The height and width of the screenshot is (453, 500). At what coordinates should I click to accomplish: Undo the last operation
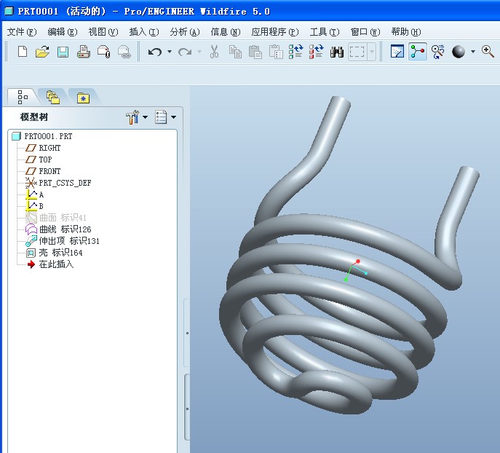(155, 52)
